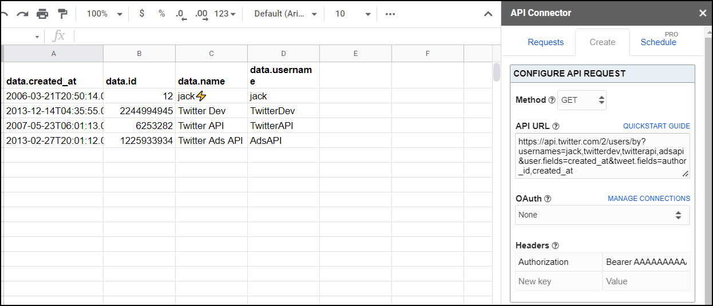Collapse toolbar with the up chevron
This screenshot has height=306, width=713.
(x=488, y=14)
